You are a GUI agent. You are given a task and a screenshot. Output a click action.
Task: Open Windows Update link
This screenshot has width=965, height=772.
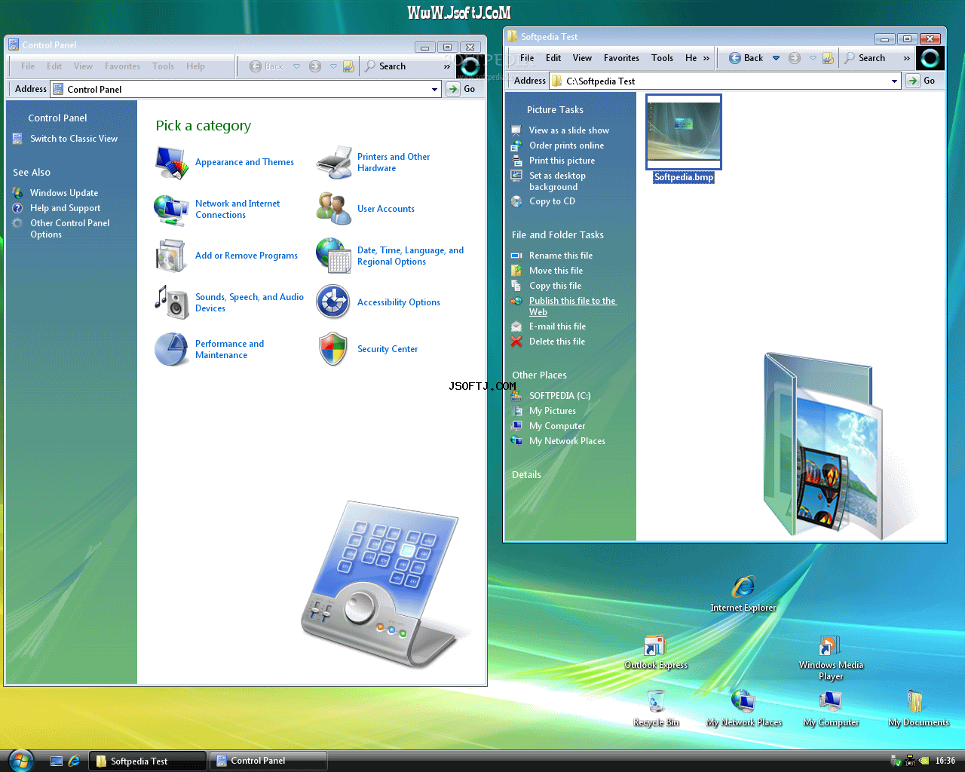pyautogui.click(x=64, y=193)
